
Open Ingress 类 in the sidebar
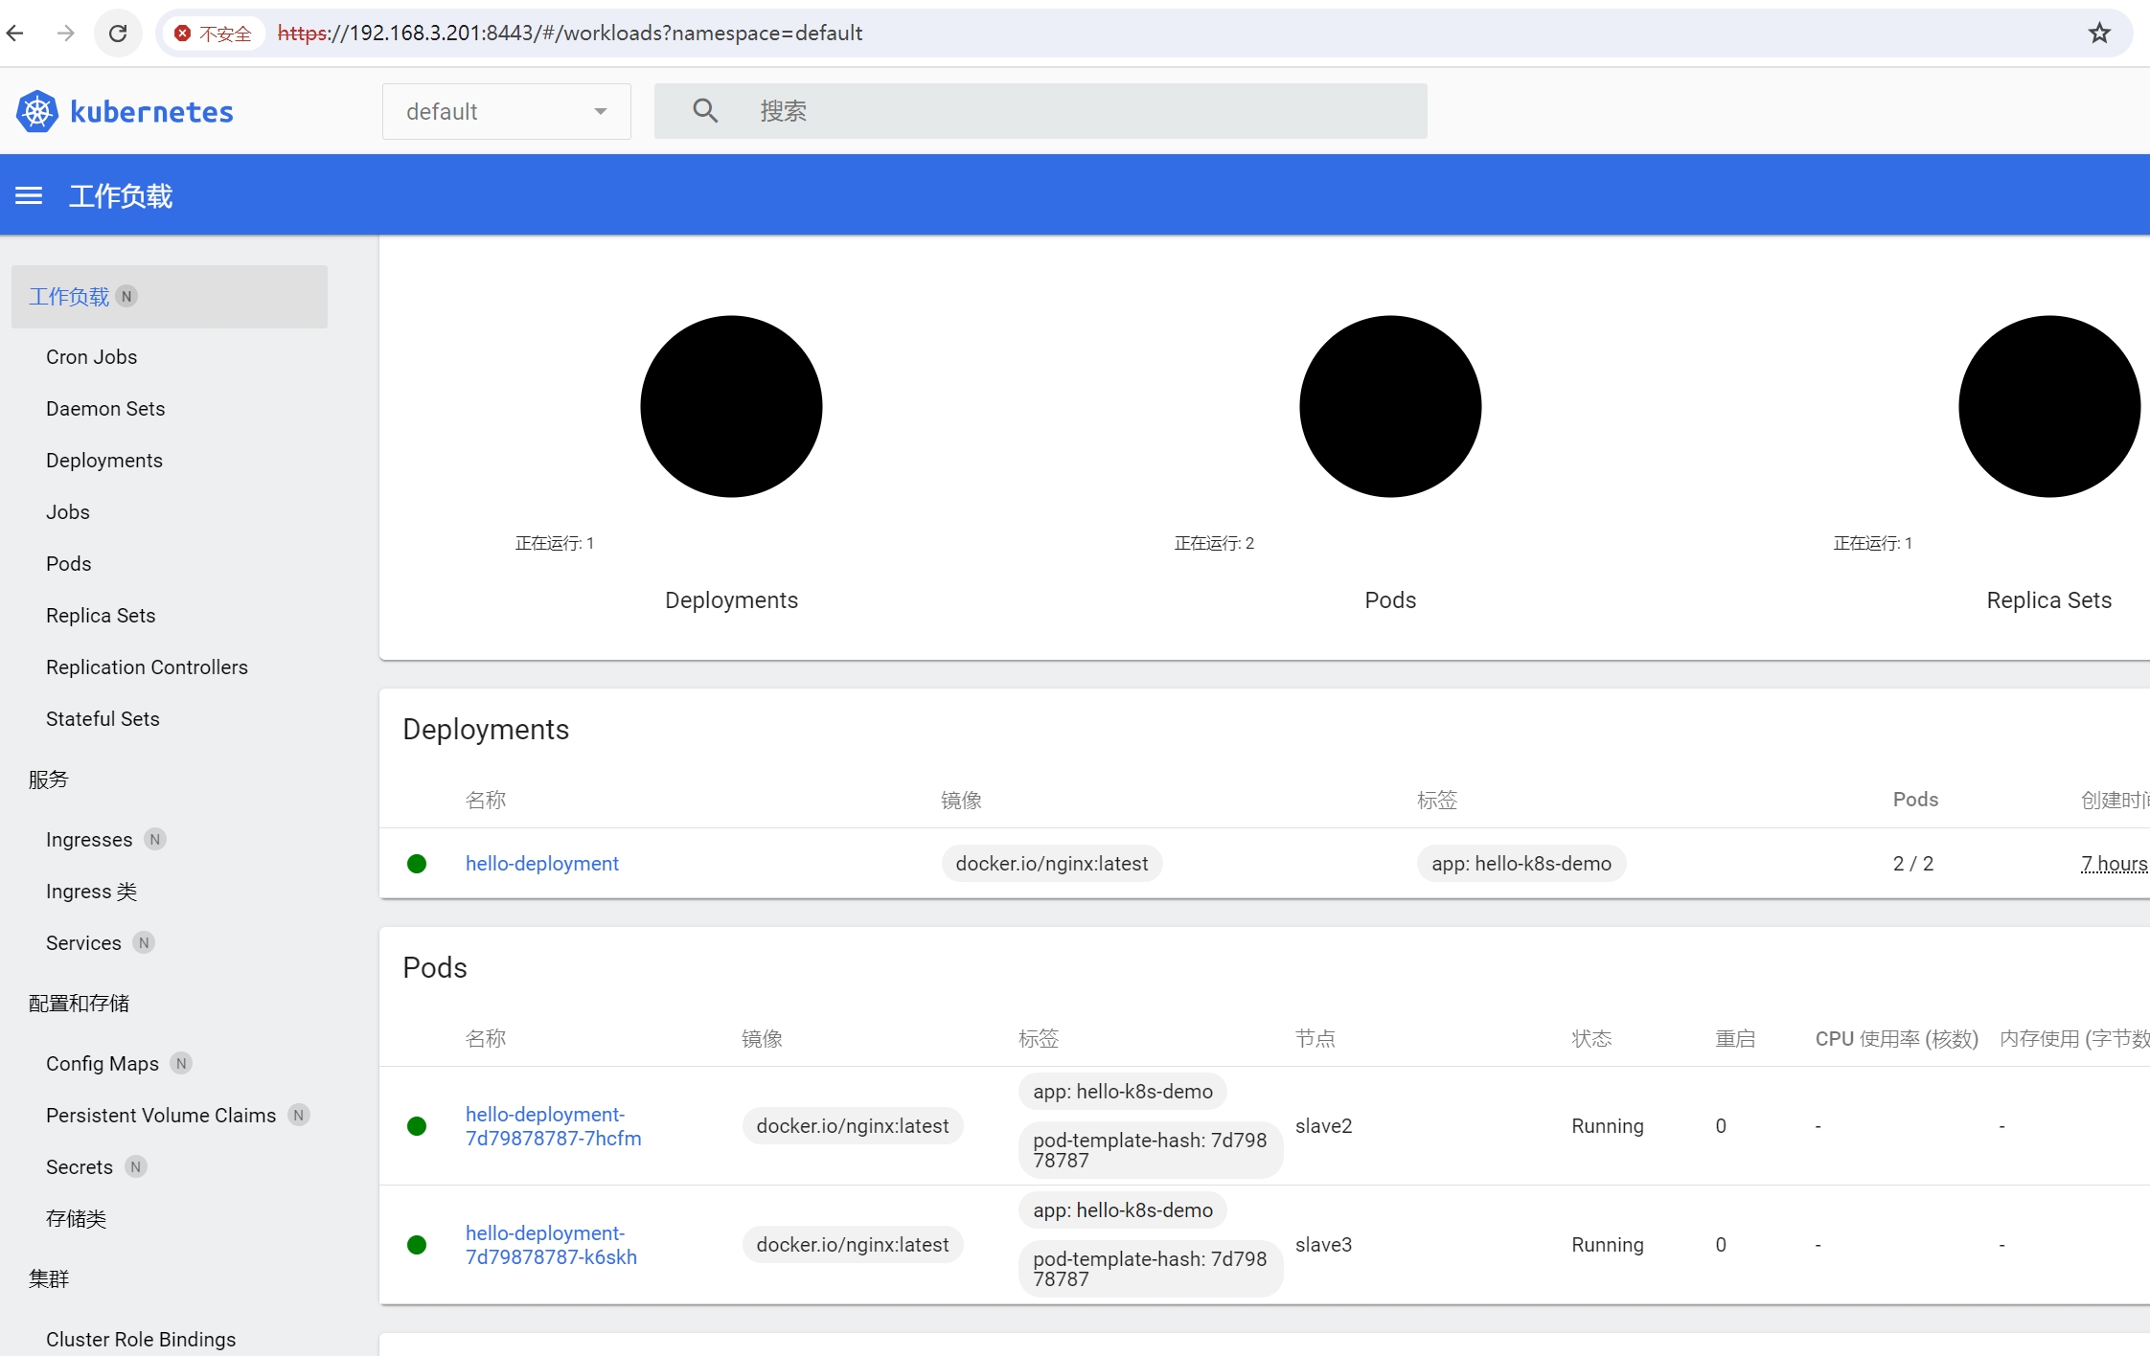point(91,892)
